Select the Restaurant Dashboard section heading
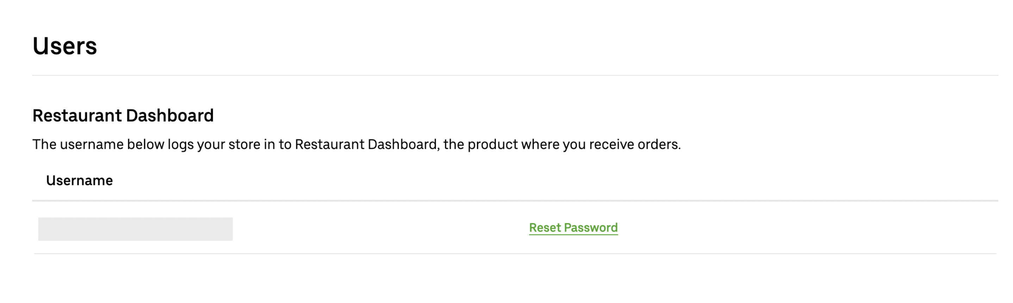The height and width of the screenshot is (303, 1013). [123, 115]
